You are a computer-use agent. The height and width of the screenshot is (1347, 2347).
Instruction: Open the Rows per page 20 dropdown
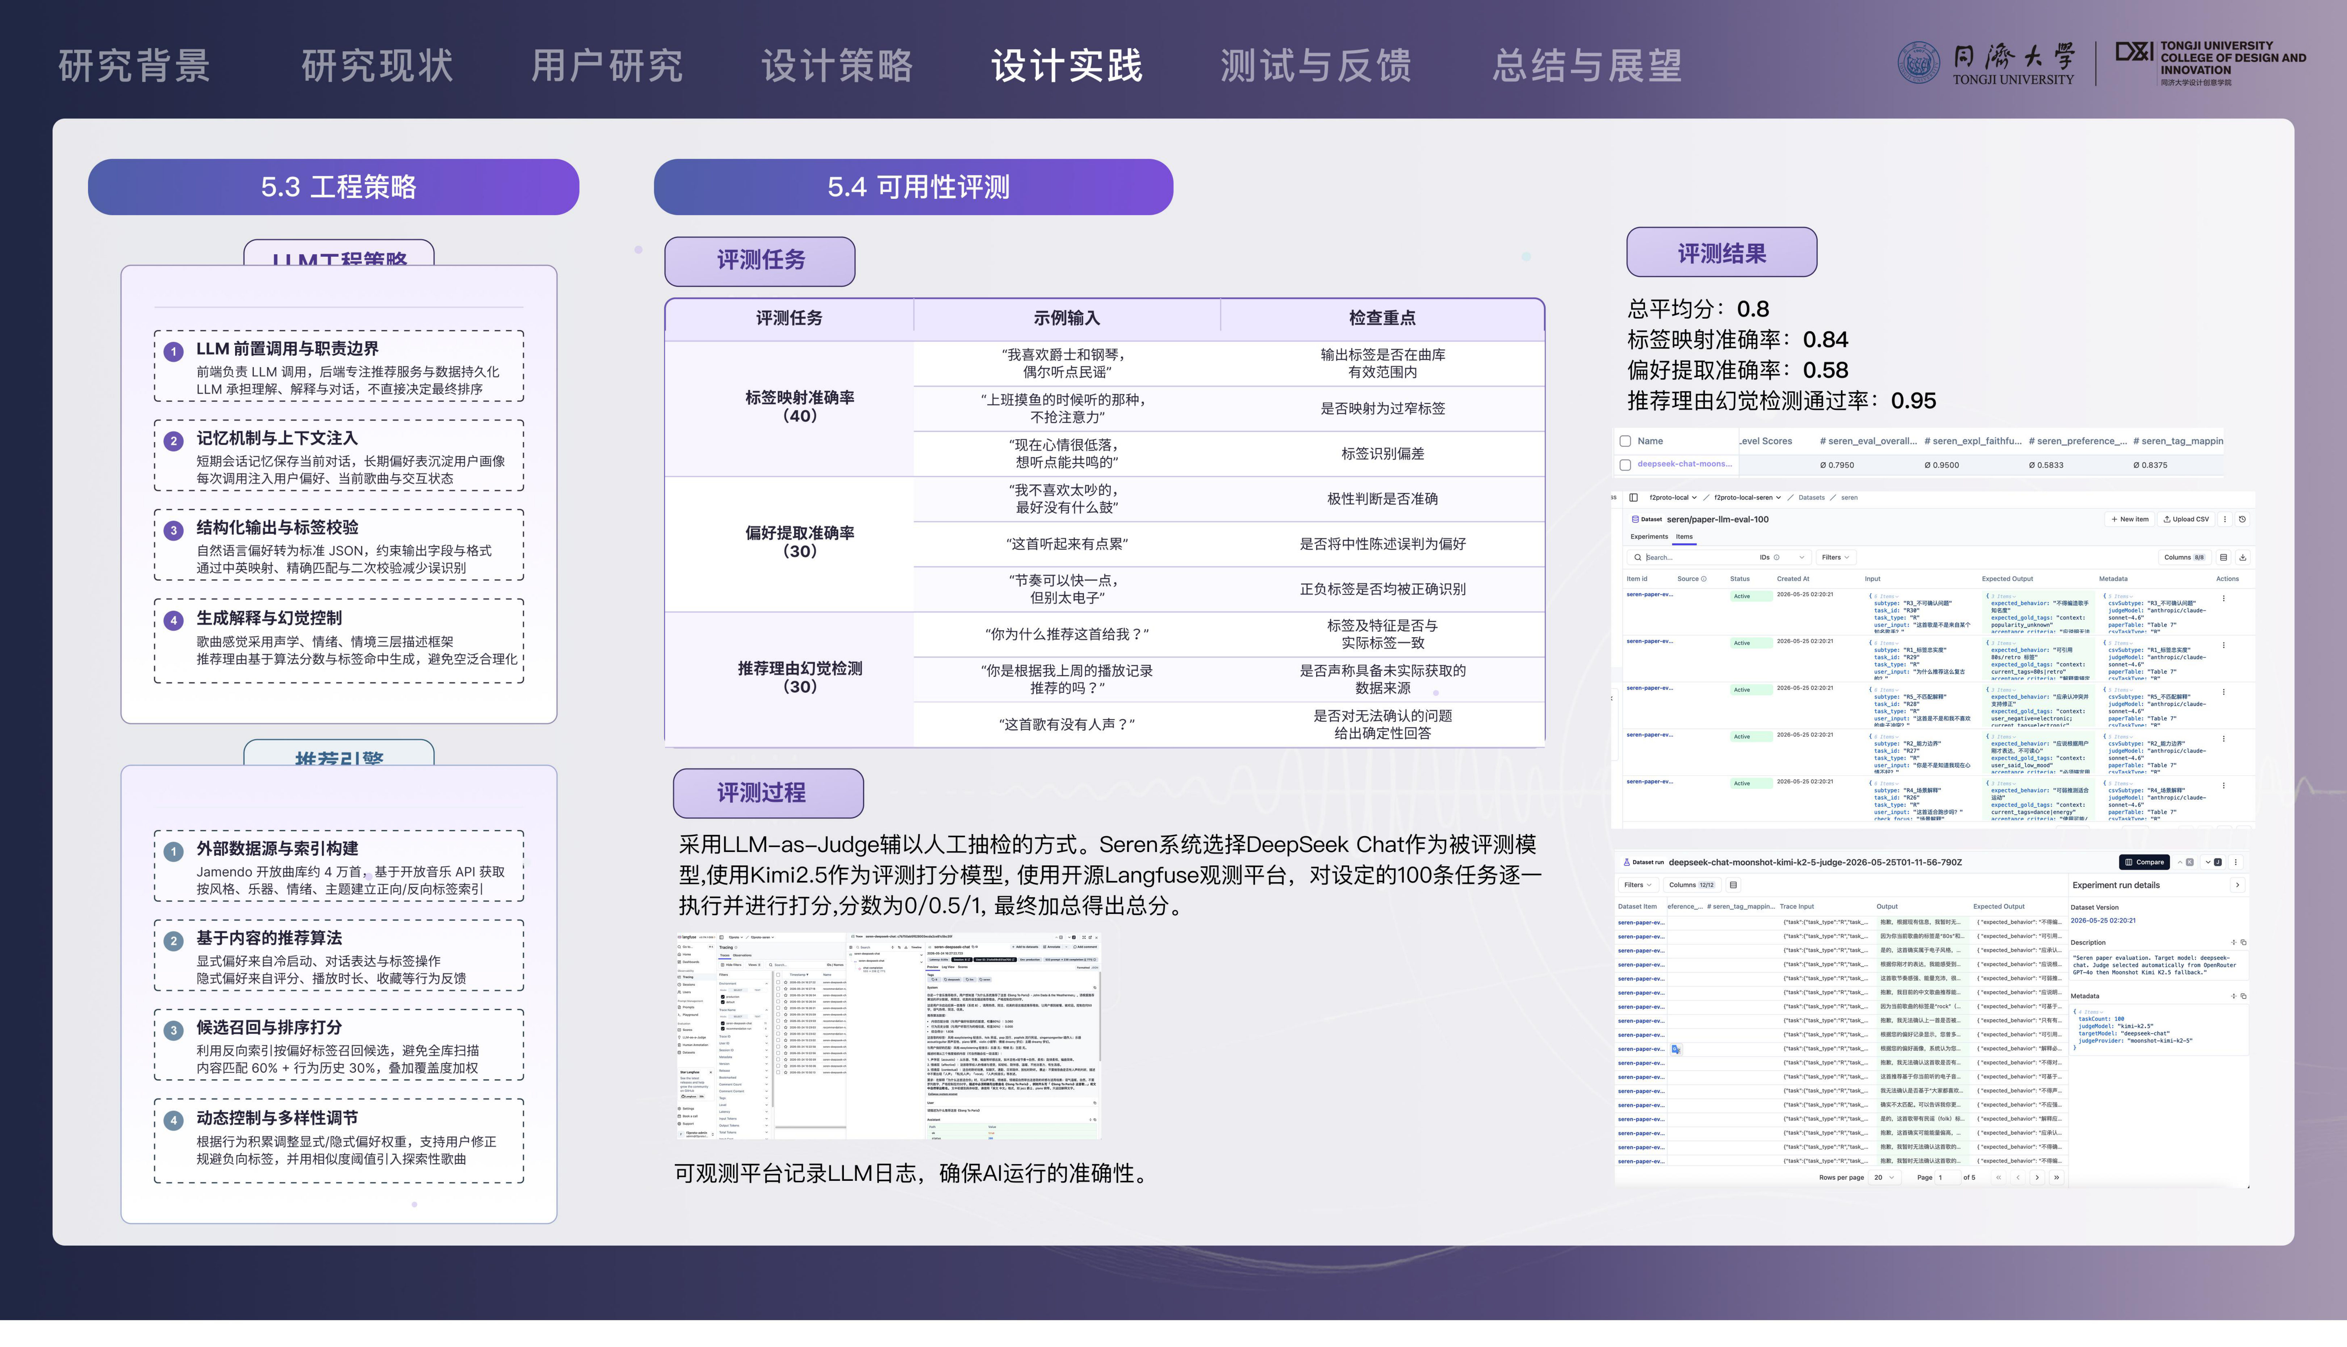(x=1884, y=1178)
